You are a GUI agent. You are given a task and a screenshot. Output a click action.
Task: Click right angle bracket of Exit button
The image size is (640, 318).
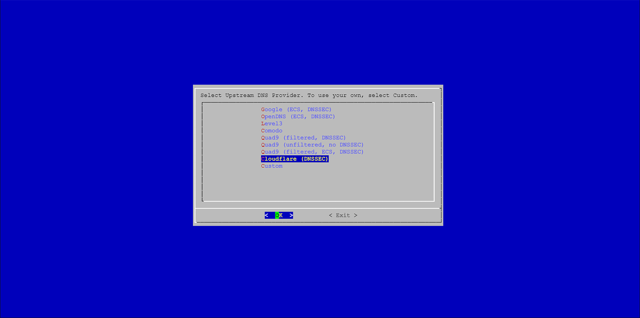355,216
